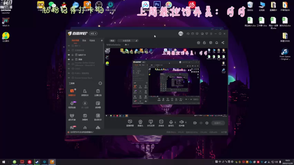The width and height of the screenshot is (294, 165).
Task: Open the streaming settings gear
Action: point(207,123)
